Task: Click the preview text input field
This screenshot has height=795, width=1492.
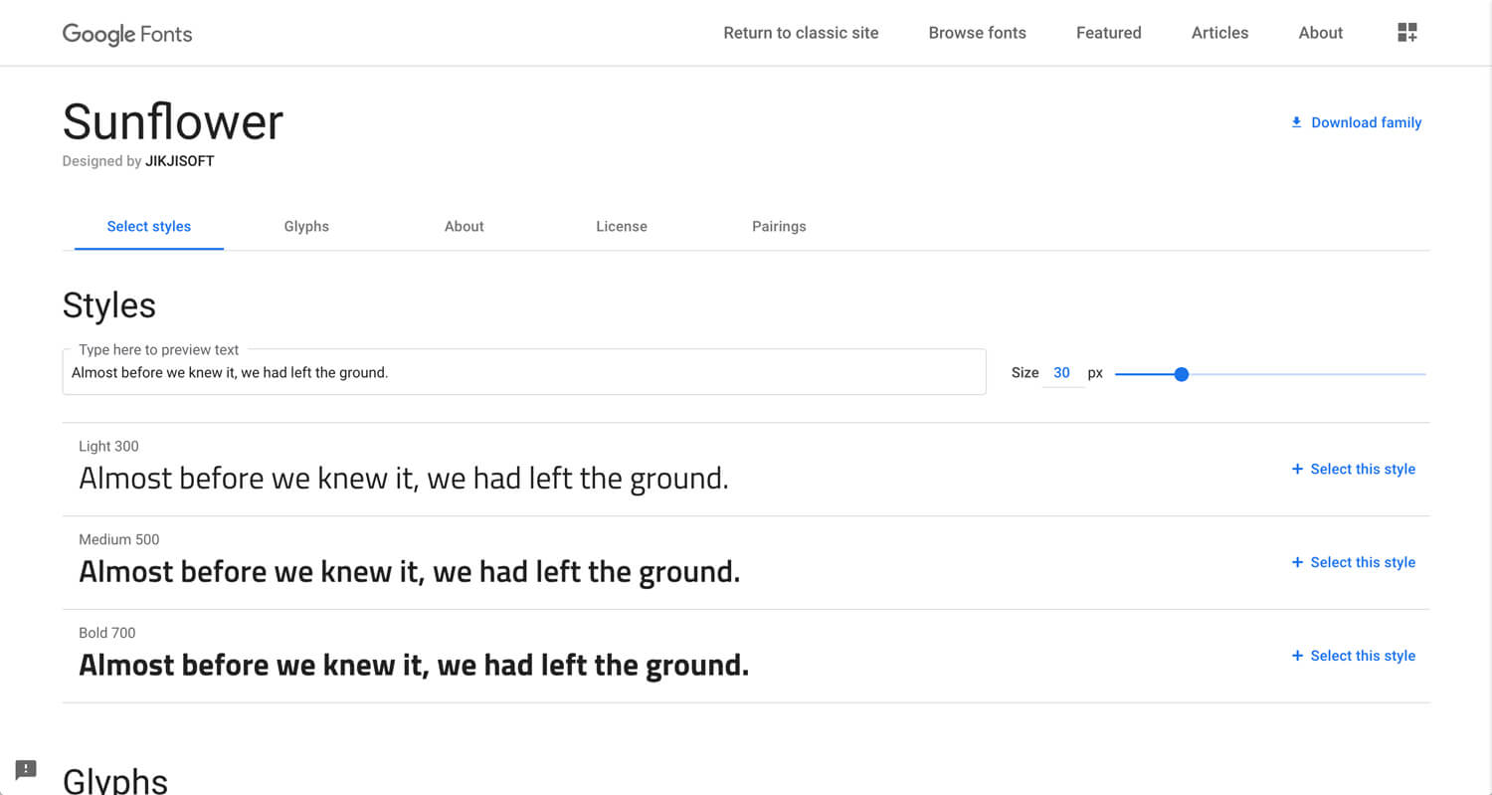Action: 524,372
